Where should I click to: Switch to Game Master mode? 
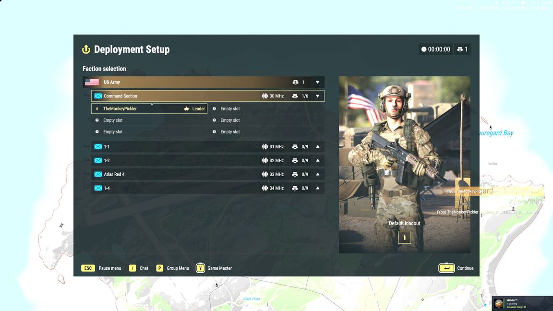[x=200, y=268]
